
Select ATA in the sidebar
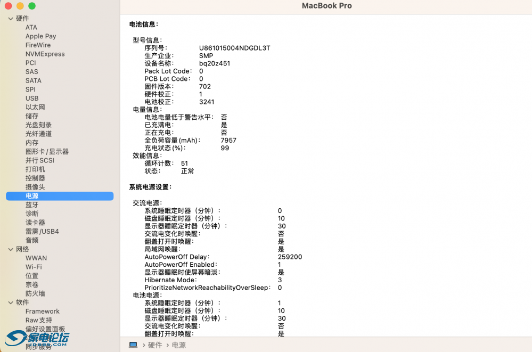31,28
